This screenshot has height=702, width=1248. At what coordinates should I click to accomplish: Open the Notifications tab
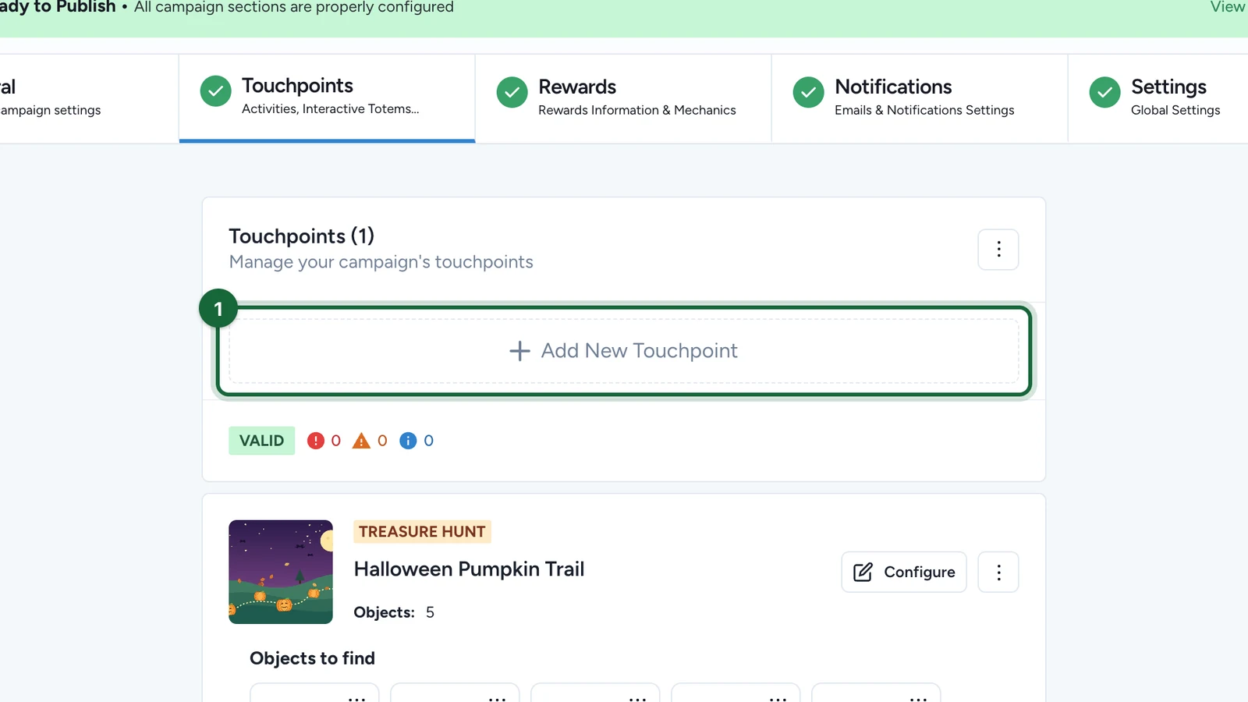(x=920, y=98)
